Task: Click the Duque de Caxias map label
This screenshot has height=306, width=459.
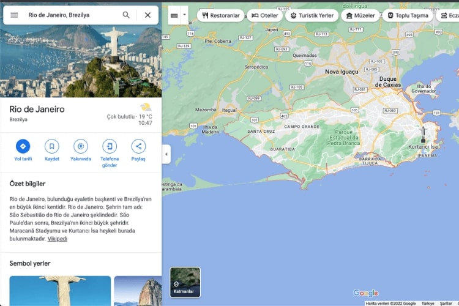Action: (388, 81)
